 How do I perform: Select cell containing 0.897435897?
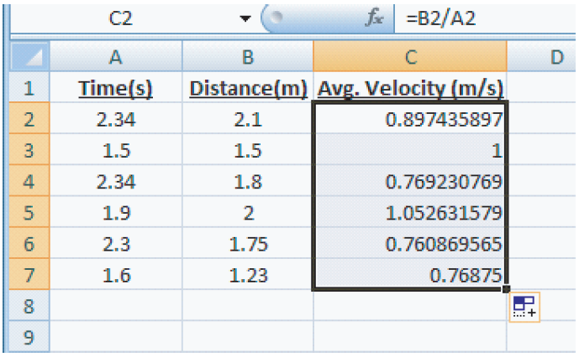[409, 120]
